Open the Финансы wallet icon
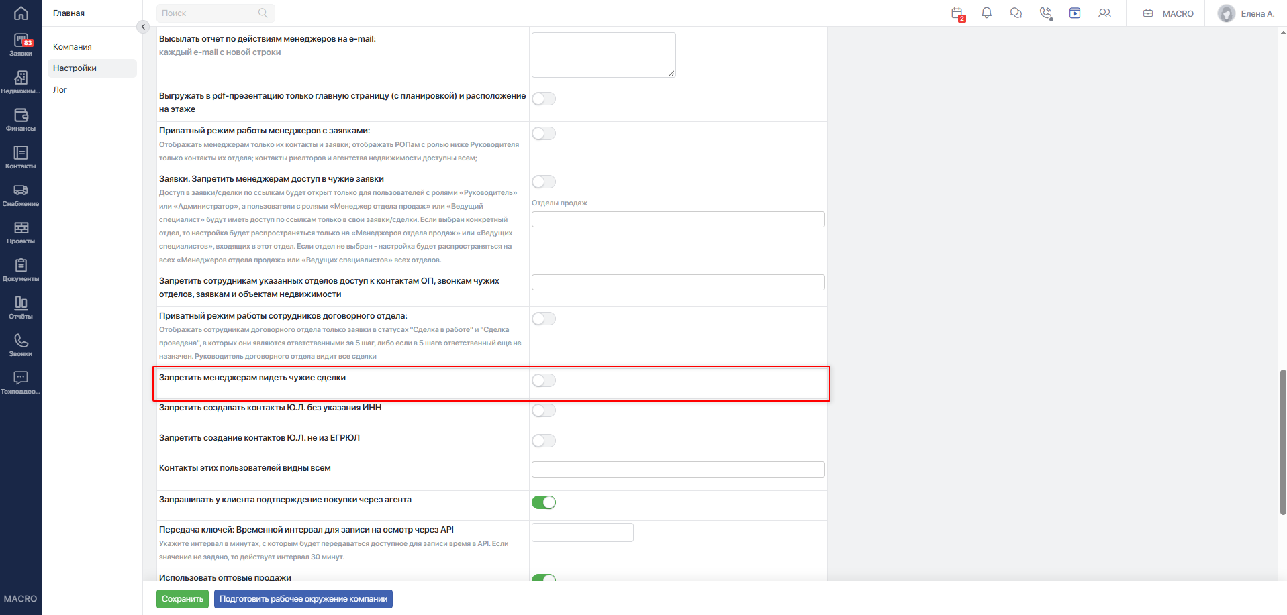This screenshot has height=615, width=1287. click(21, 120)
